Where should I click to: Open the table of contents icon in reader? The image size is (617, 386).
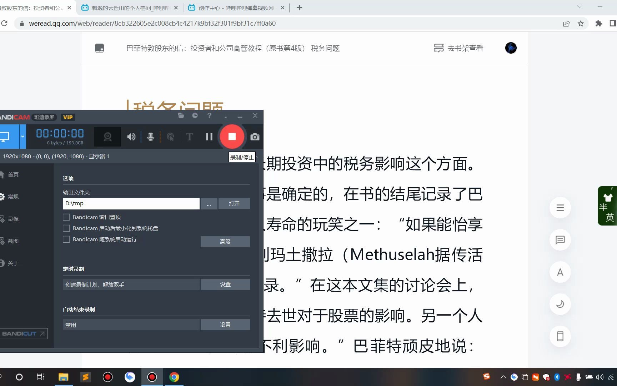[x=560, y=208]
